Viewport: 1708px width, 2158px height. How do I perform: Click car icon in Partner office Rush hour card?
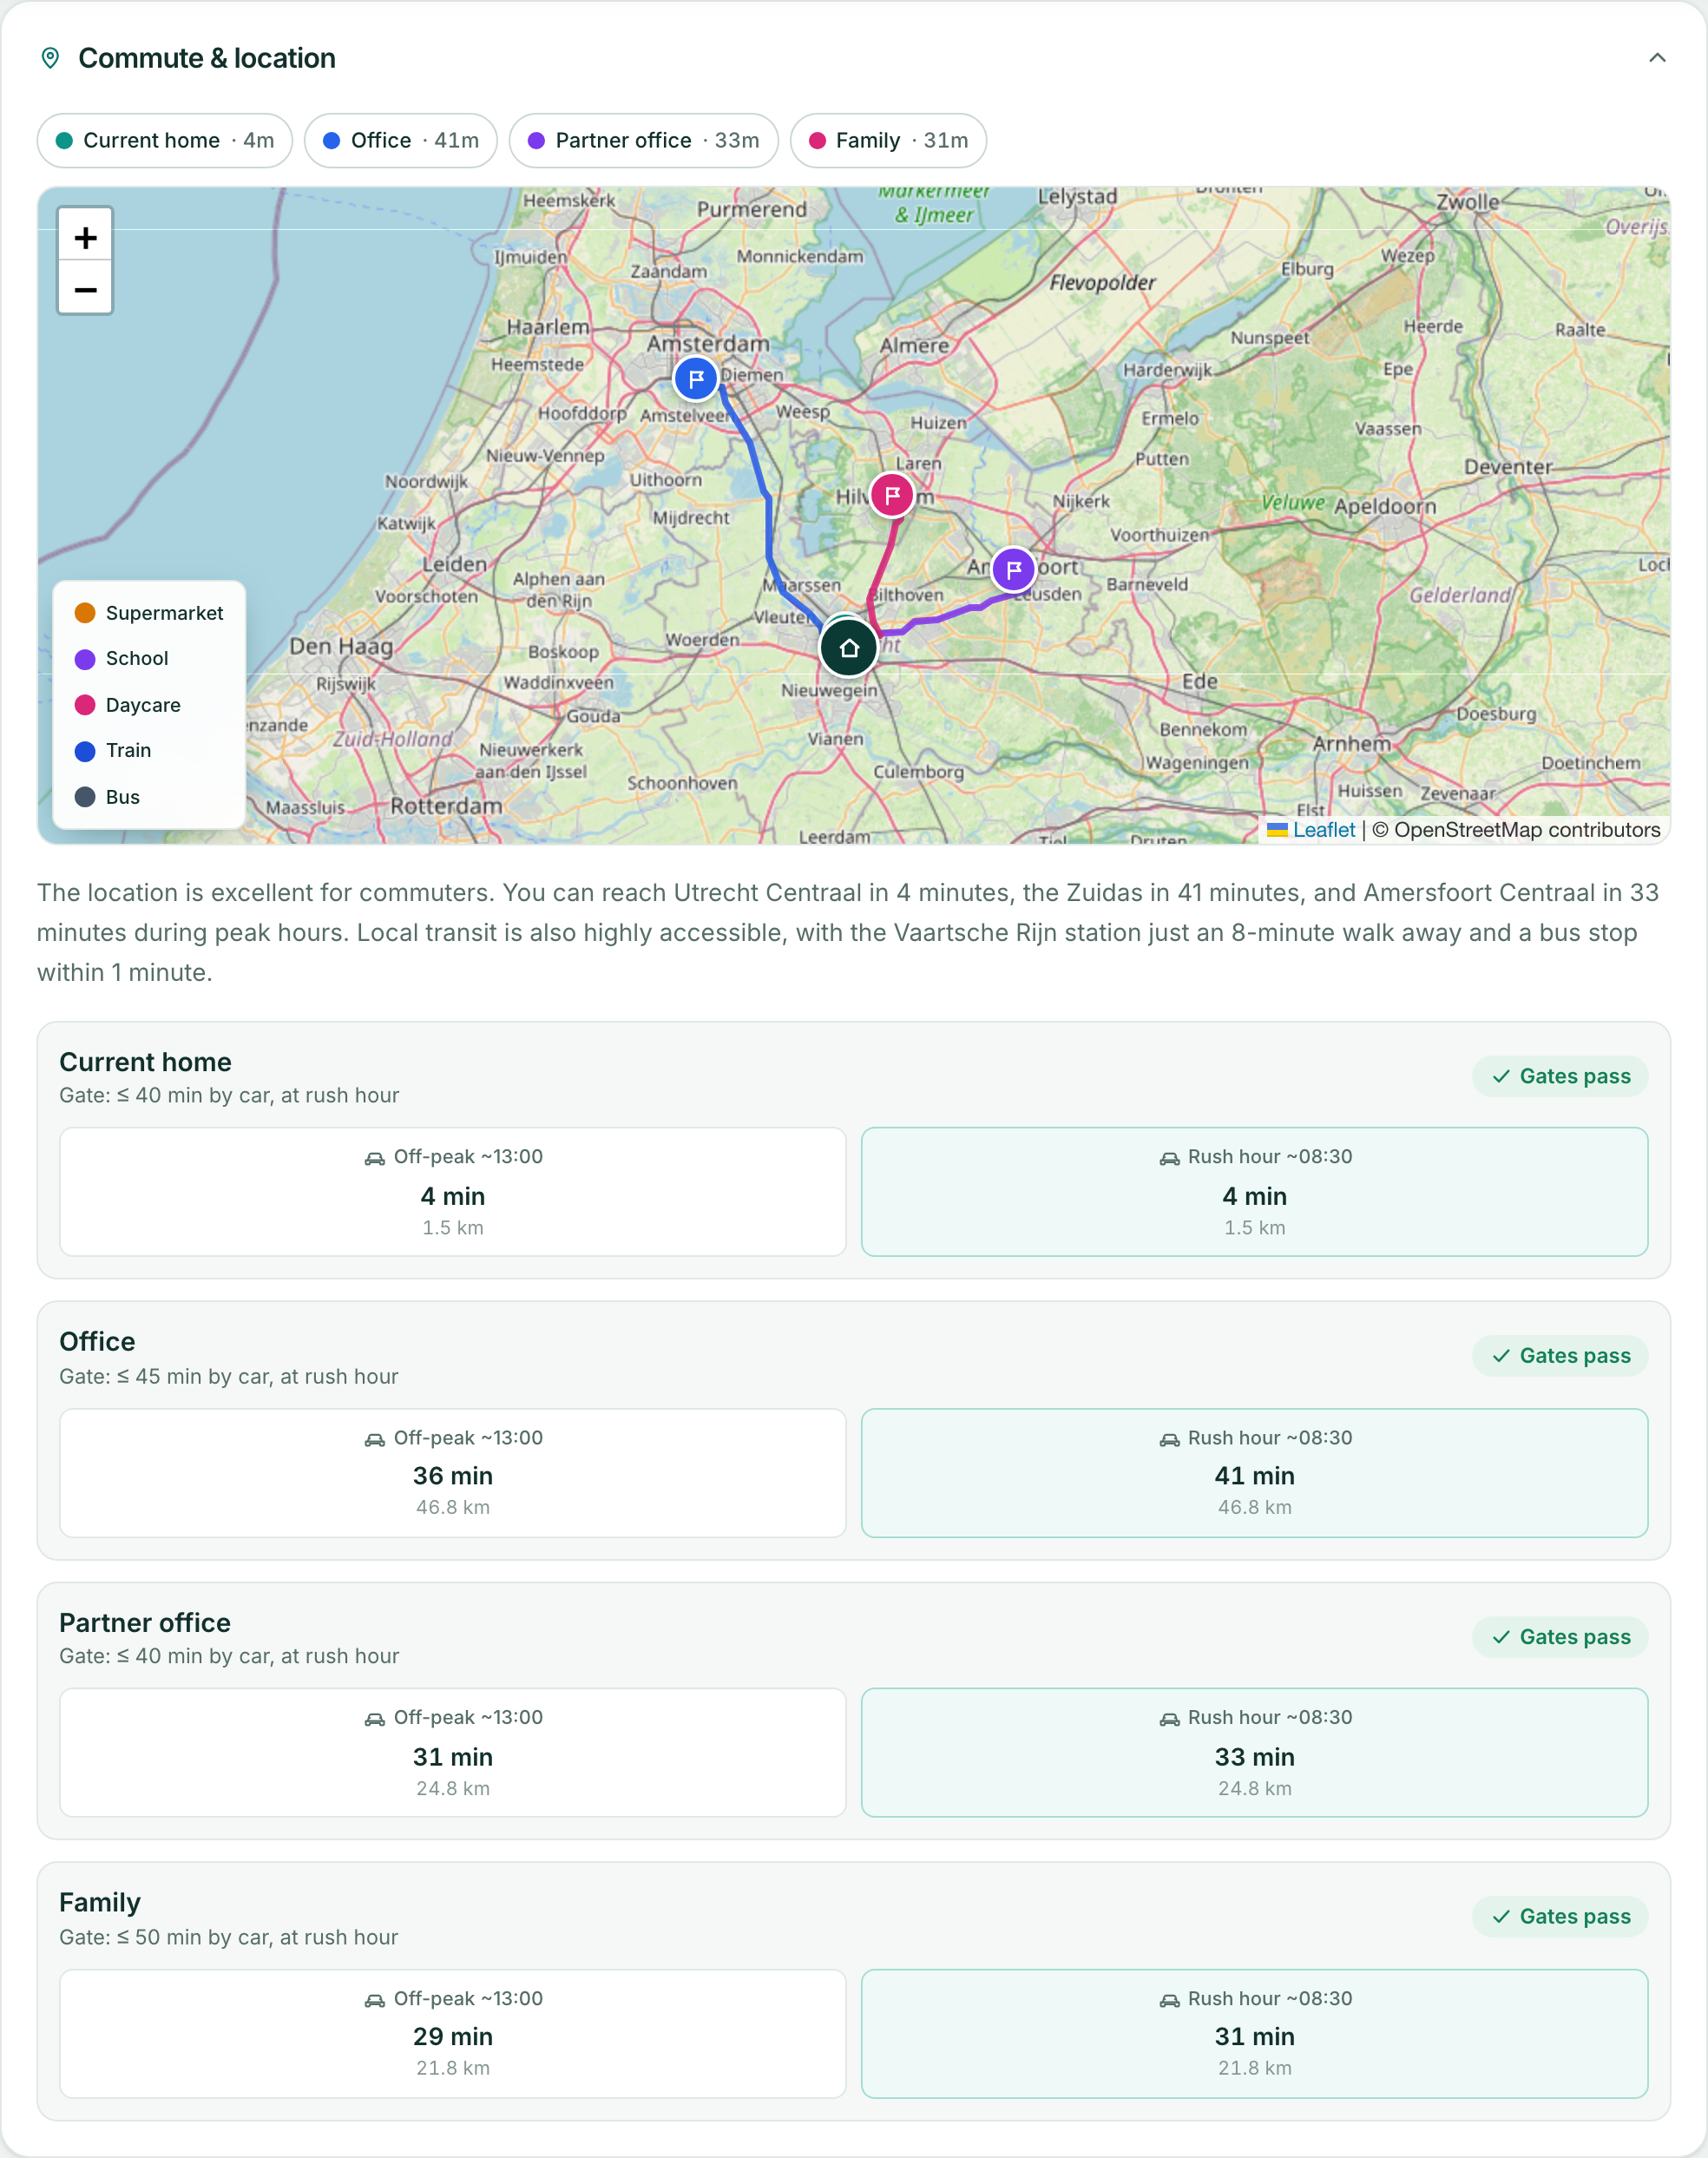1169,1719
